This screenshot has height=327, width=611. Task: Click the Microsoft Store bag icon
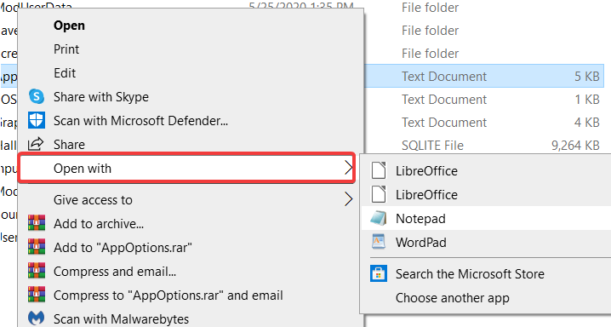[379, 273]
